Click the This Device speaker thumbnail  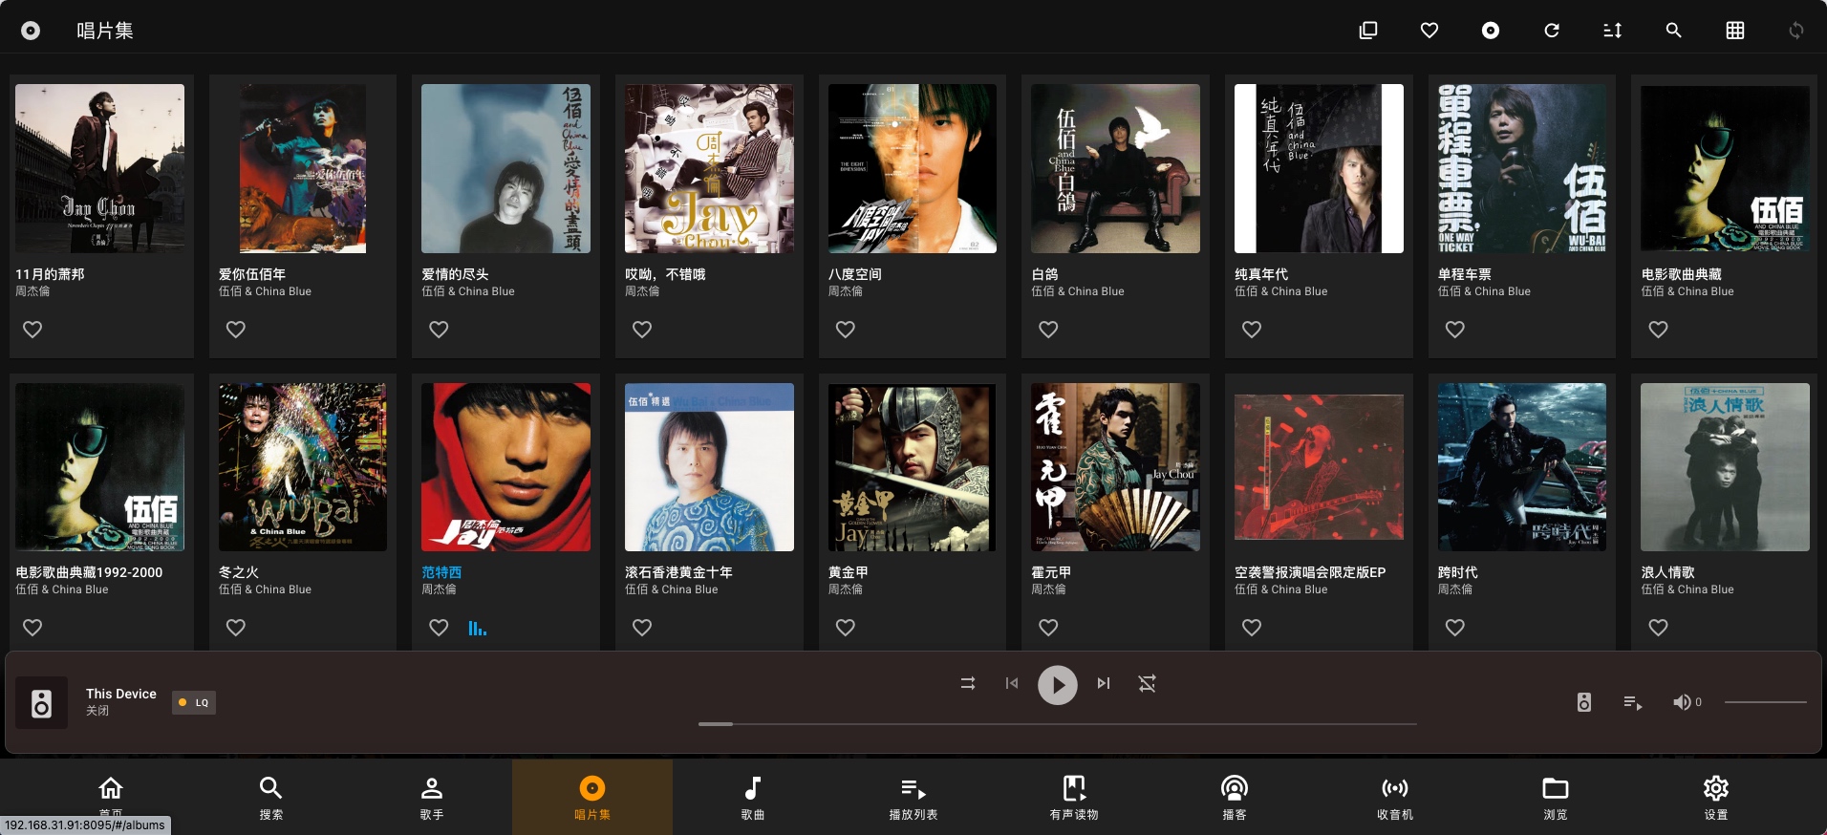click(42, 703)
